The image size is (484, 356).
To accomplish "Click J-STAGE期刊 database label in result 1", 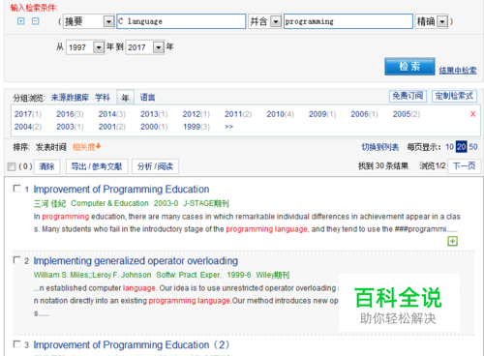I will (206, 203).
